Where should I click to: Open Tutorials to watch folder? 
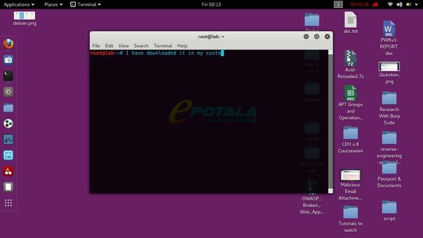click(x=350, y=219)
